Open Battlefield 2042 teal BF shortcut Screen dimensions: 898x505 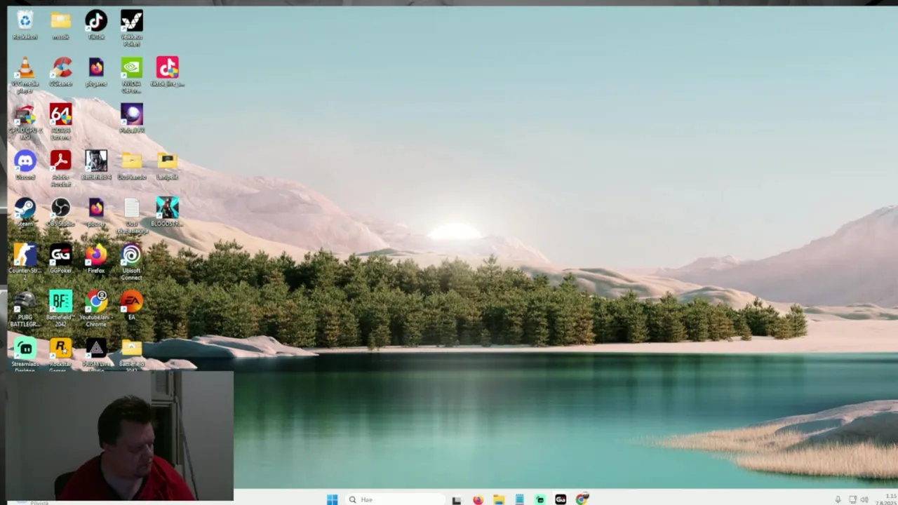pos(61,309)
